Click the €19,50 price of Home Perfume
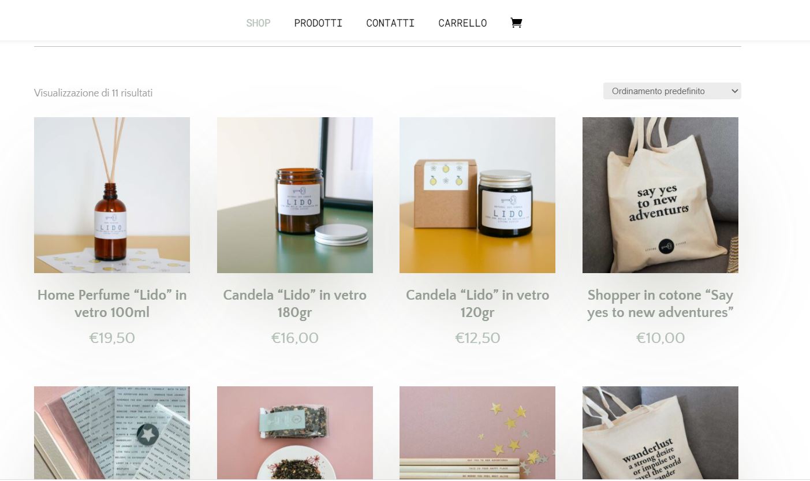The width and height of the screenshot is (810, 481). [x=112, y=338]
